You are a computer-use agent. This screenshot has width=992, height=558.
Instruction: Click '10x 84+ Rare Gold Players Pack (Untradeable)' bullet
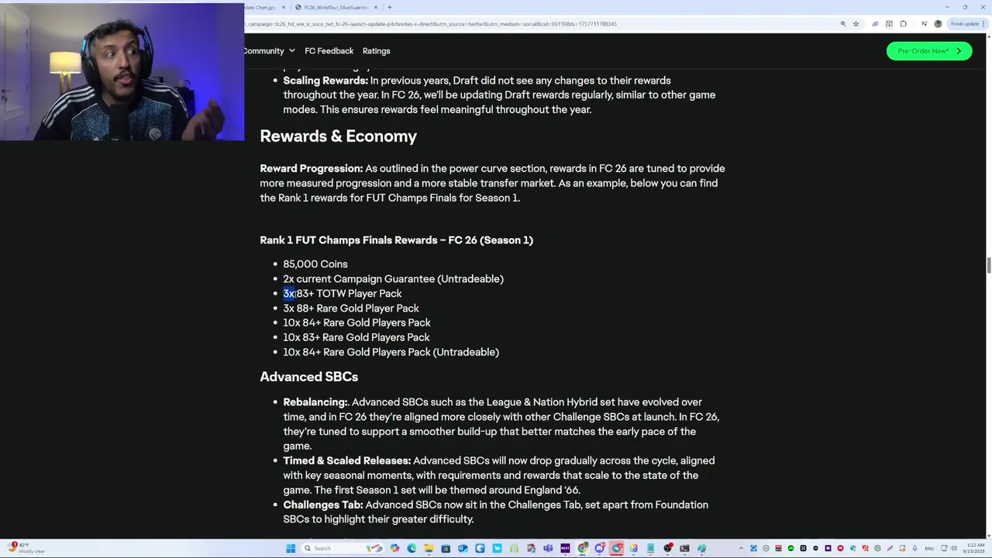pyautogui.click(x=391, y=353)
